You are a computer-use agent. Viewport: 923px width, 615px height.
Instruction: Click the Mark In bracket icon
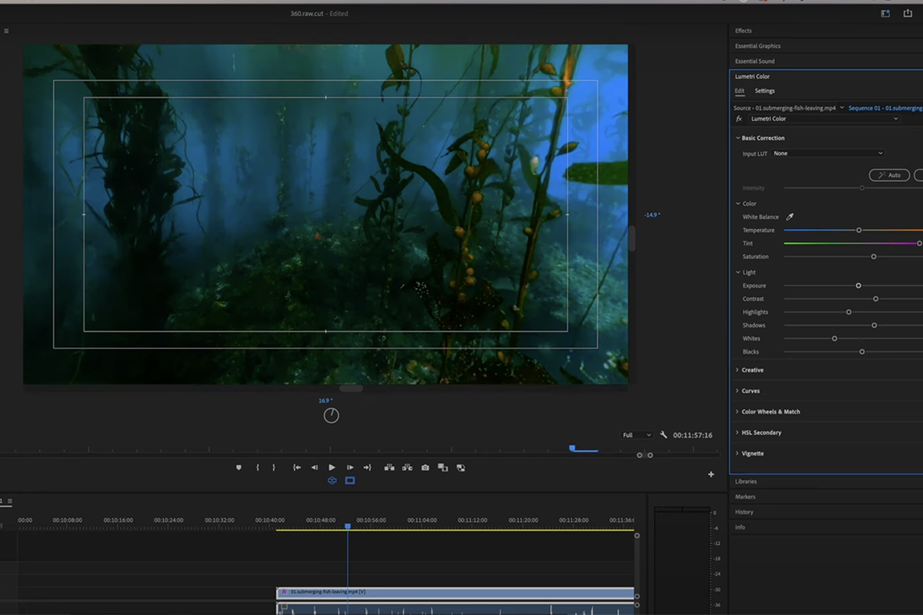[x=258, y=467]
